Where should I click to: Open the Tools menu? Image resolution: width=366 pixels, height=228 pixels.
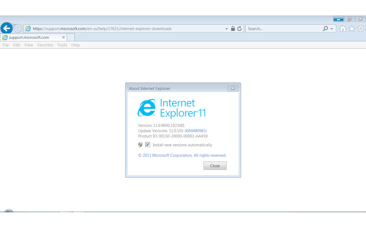(x=62, y=45)
